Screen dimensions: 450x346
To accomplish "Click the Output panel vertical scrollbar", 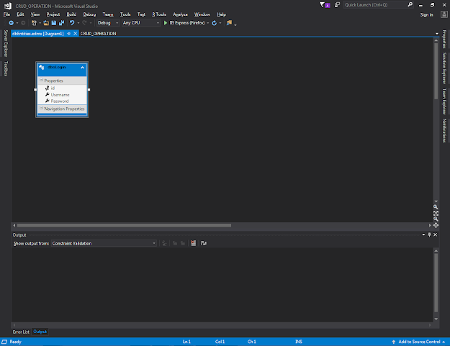I will 436,285.
